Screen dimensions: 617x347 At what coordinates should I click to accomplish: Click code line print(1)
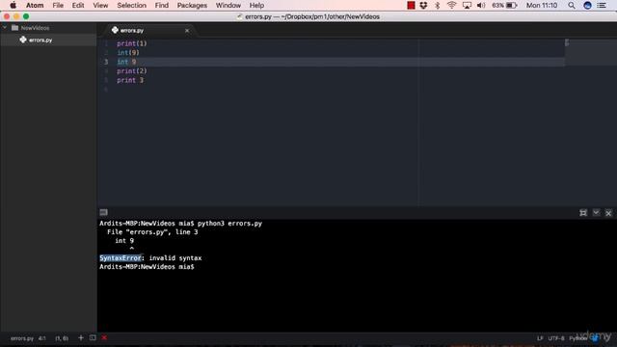(131, 43)
